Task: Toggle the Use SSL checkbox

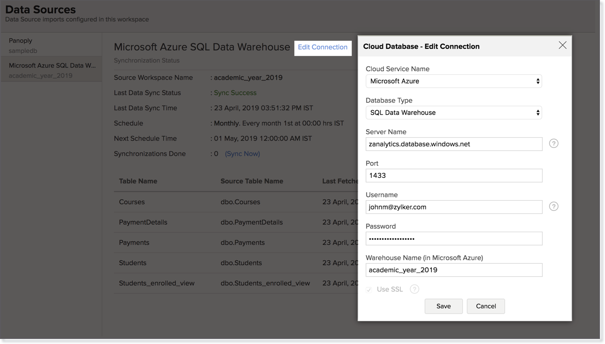Action: (x=369, y=290)
